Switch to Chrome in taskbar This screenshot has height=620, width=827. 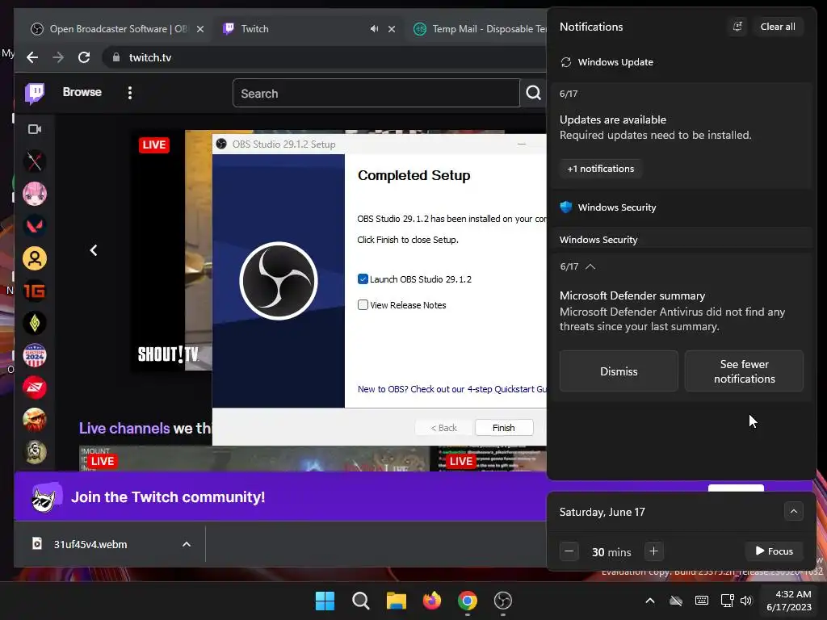click(468, 601)
